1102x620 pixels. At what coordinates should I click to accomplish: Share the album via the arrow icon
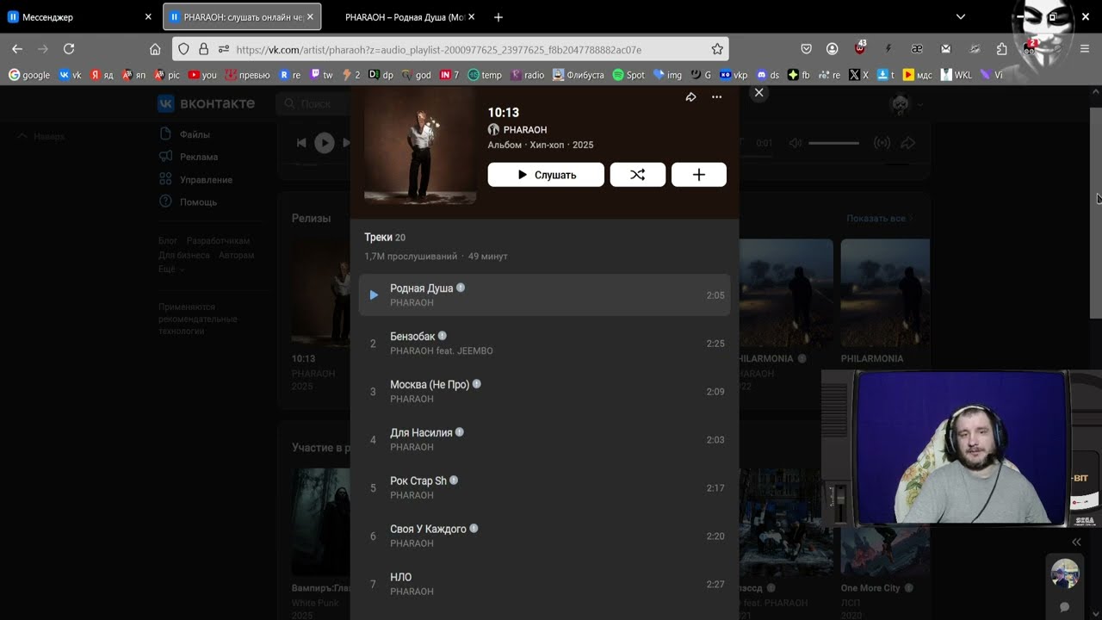(690, 97)
